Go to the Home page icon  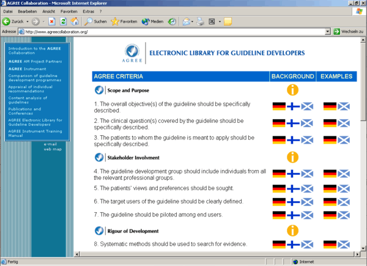(75, 21)
